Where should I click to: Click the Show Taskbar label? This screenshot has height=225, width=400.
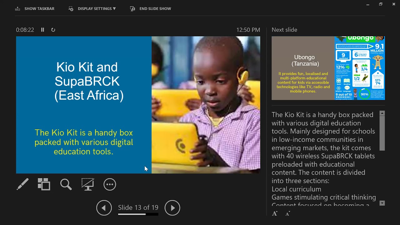tap(39, 9)
